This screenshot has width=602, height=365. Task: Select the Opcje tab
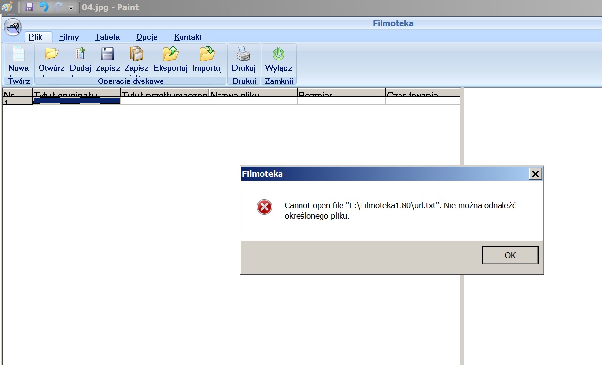[x=147, y=37]
